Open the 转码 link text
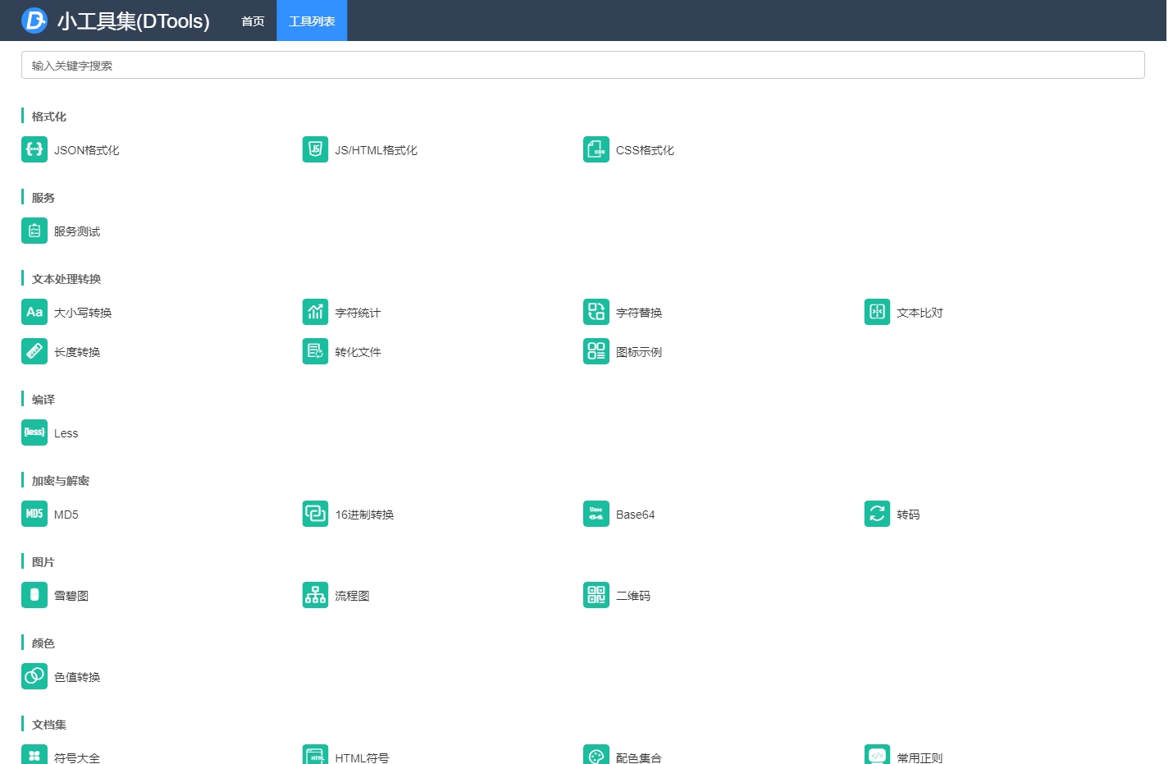1173x764 pixels. [x=908, y=515]
